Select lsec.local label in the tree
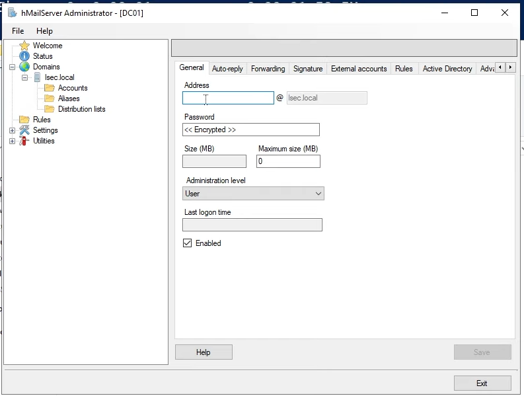Viewport: 524px width, 396px height. [x=59, y=77]
